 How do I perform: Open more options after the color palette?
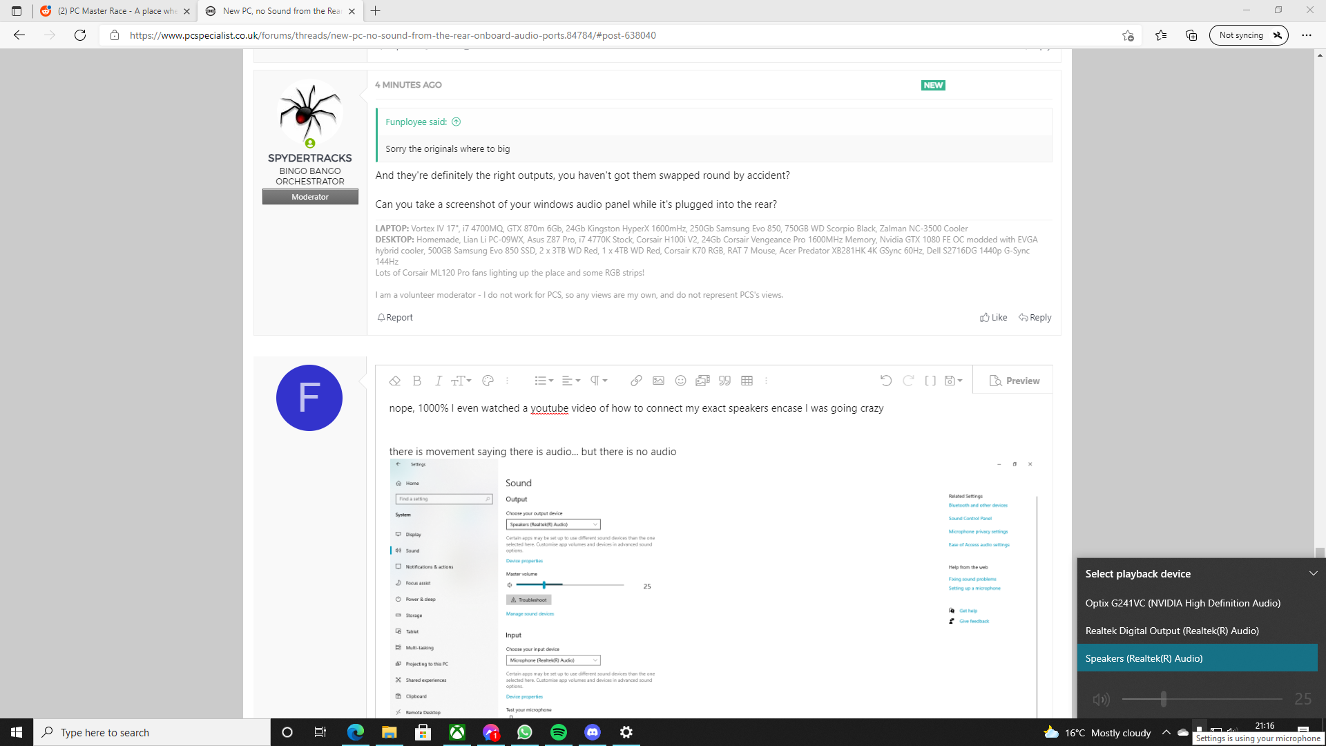coord(507,381)
